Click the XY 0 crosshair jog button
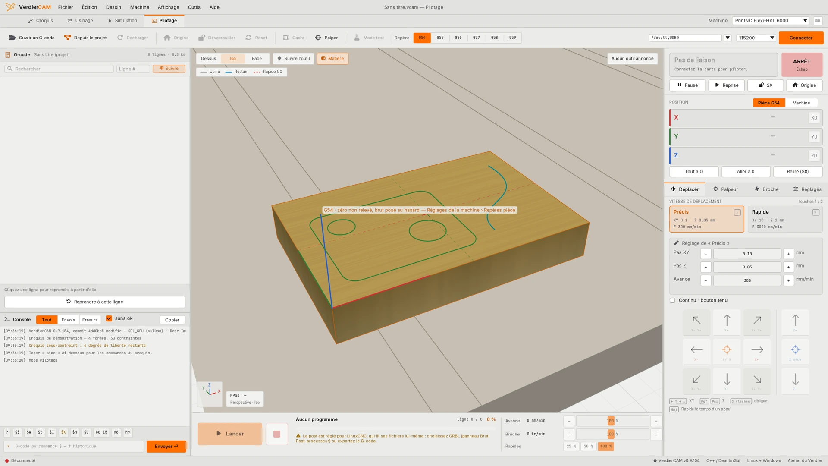 [727, 352]
